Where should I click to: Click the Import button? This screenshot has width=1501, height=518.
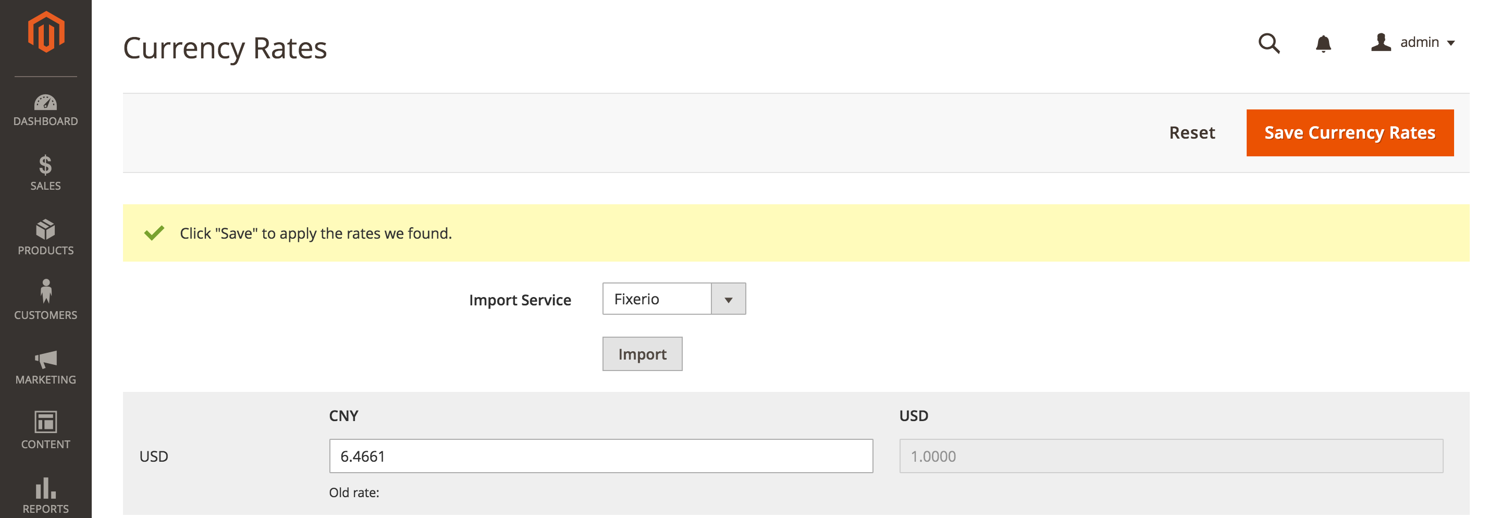642,354
